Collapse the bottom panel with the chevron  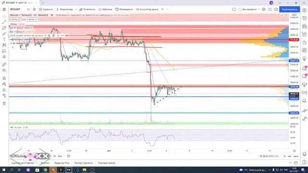[x=290, y=163]
